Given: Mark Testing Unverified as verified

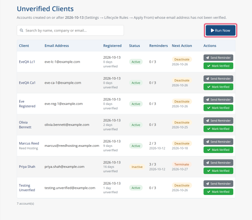Looking at the screenshot, I should point(218,192).
